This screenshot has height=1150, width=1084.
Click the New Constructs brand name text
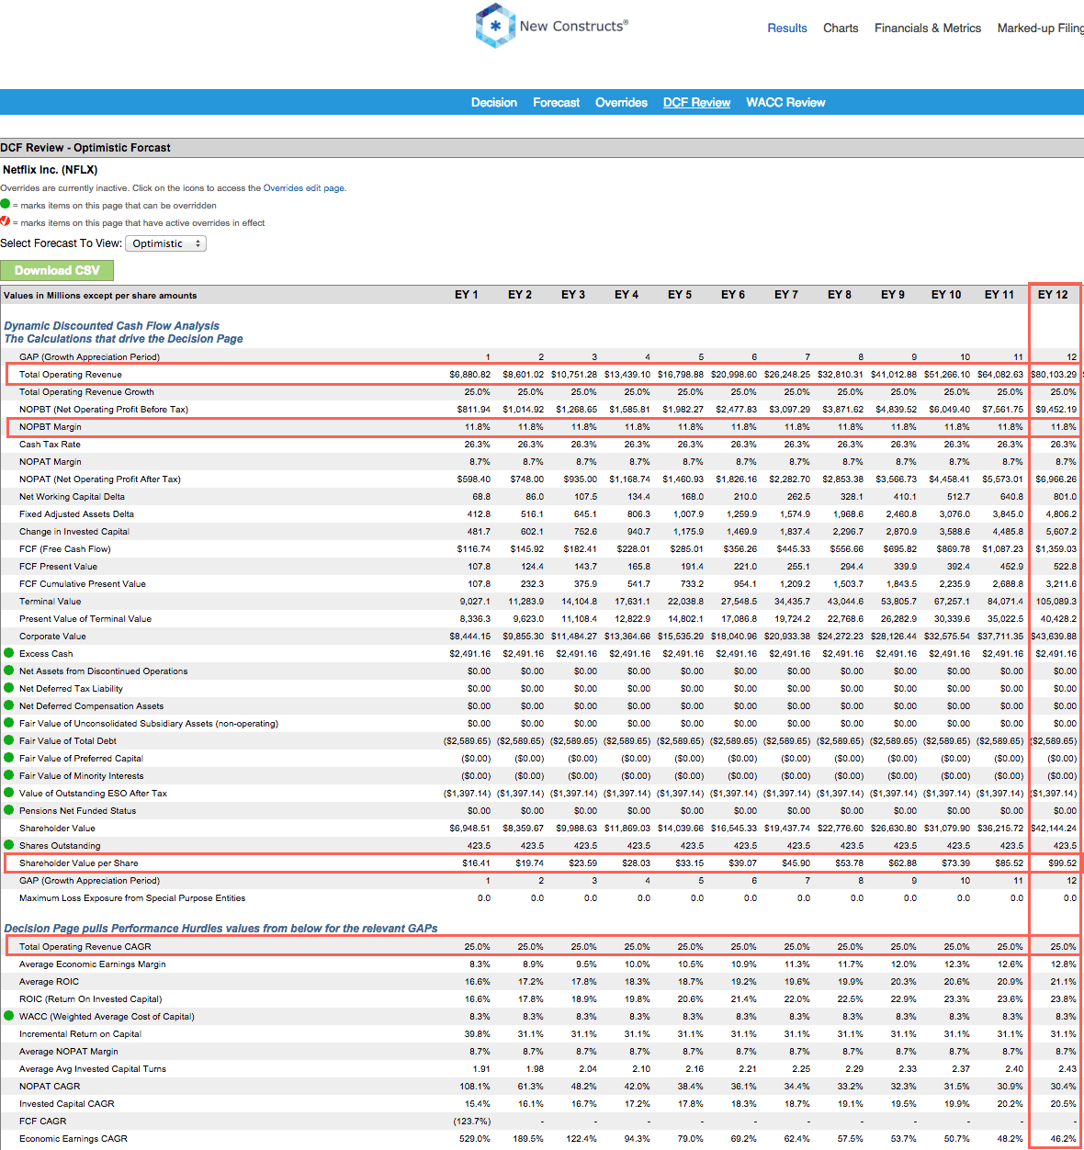tap(574, 26)
